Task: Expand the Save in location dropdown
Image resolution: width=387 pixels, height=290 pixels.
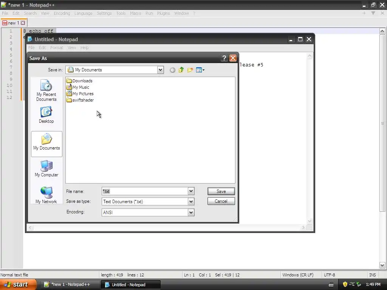Action: (x=160, y=70)
